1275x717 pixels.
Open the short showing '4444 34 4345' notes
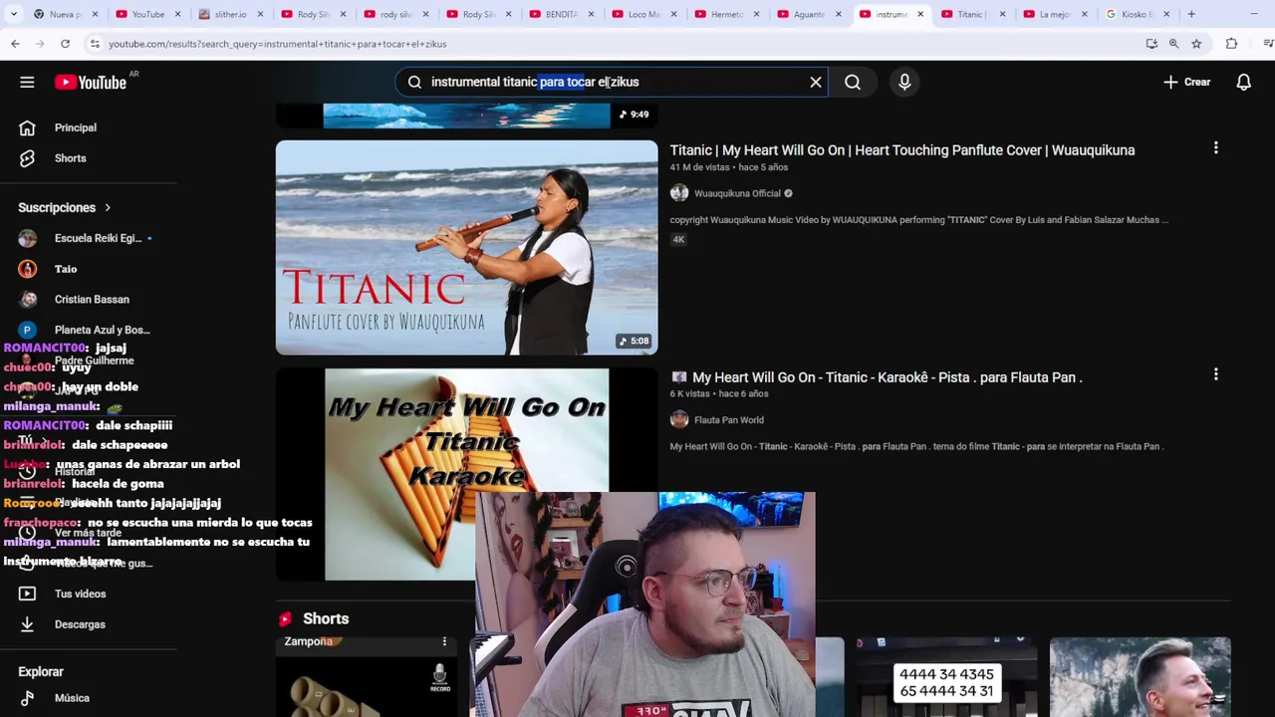click(946, 677)
